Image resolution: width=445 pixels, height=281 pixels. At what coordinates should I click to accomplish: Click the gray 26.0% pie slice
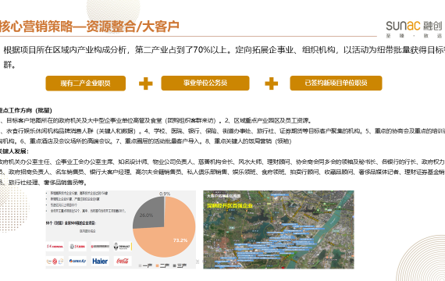pos(148,213)
